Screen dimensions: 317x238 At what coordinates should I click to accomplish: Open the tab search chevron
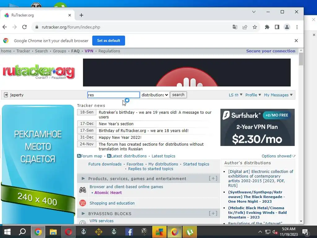(x=254, y=12)
